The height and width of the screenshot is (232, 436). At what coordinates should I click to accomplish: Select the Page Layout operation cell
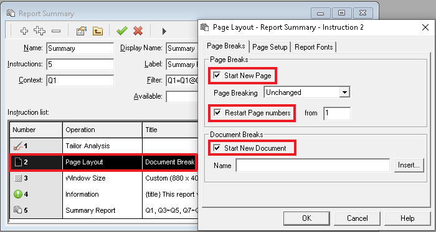pyautogui.click(x=102, y=162)
